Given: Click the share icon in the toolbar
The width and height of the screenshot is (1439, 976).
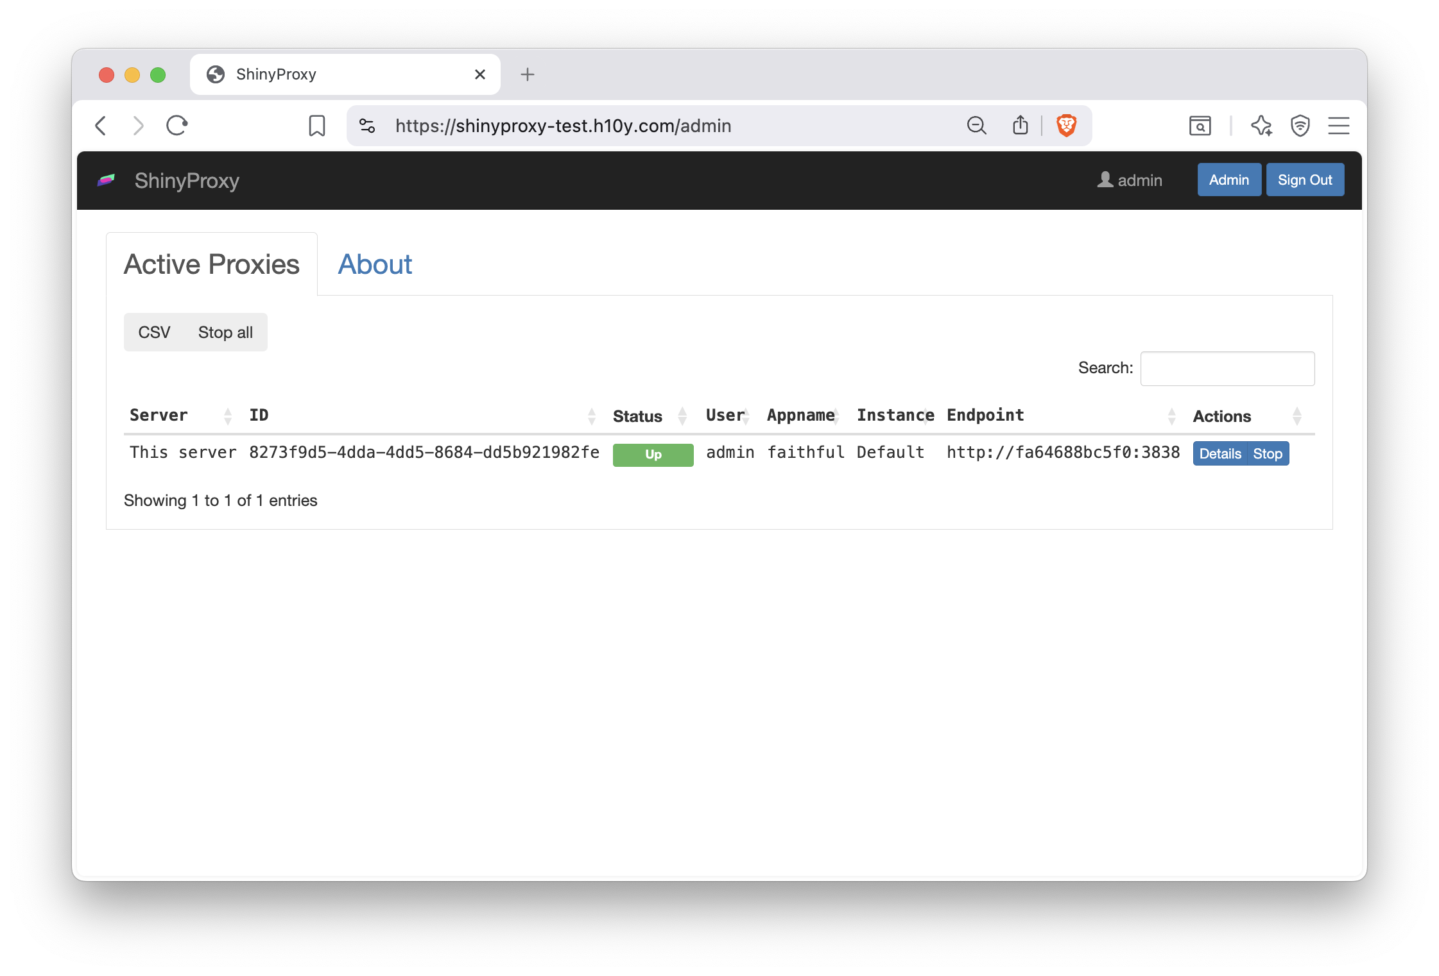Looking at the screenshot, I should click(1020, 126).
